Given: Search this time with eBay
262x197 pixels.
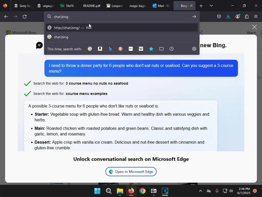Looking at the screenshot, I should click(x=131, y=49).
